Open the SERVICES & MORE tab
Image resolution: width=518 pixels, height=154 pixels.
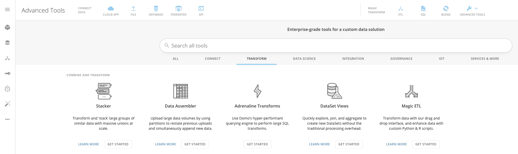(485, 58)
